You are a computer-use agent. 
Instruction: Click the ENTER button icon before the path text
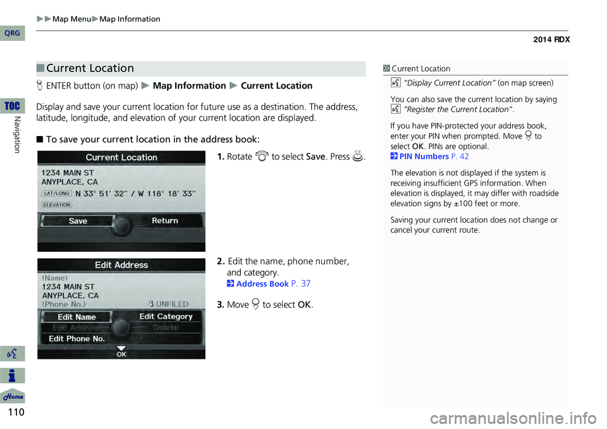39,85
